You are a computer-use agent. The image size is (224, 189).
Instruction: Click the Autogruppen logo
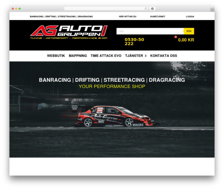click(69, 32)
